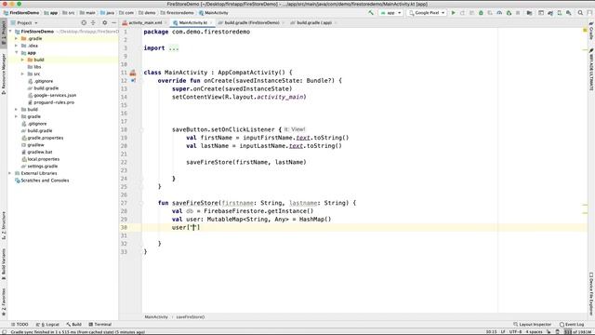The width and height of the screenshot is (595, 335).
Task: Click the UTF-8 encoding in status bar
Action: point(515,332)
